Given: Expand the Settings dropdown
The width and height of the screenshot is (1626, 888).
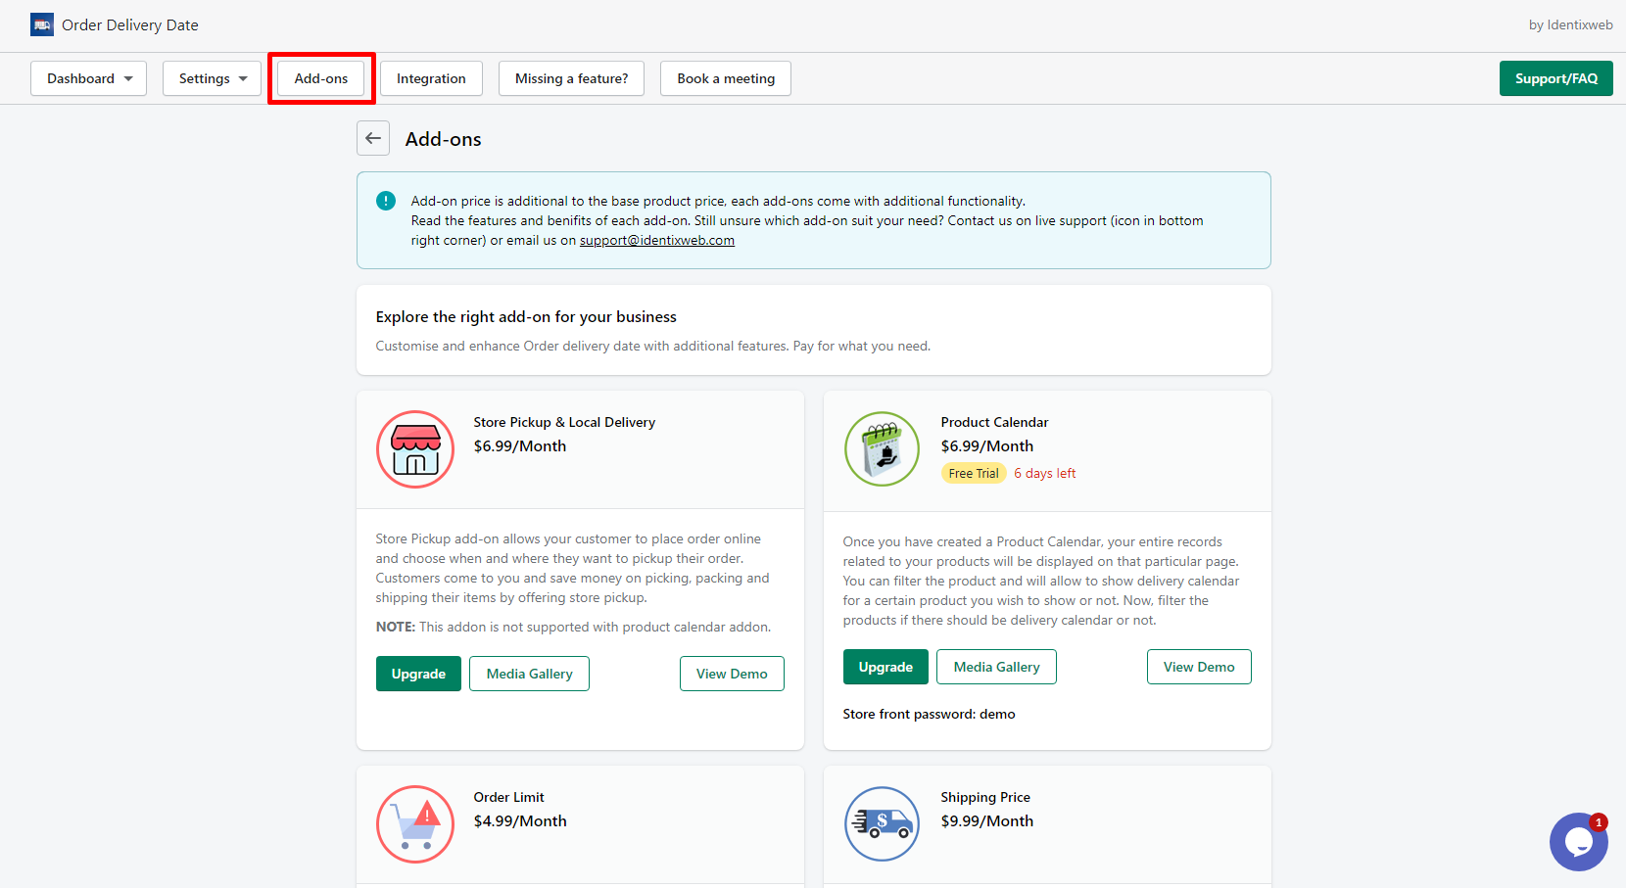Looking at the screenshot, I should 212,78.
